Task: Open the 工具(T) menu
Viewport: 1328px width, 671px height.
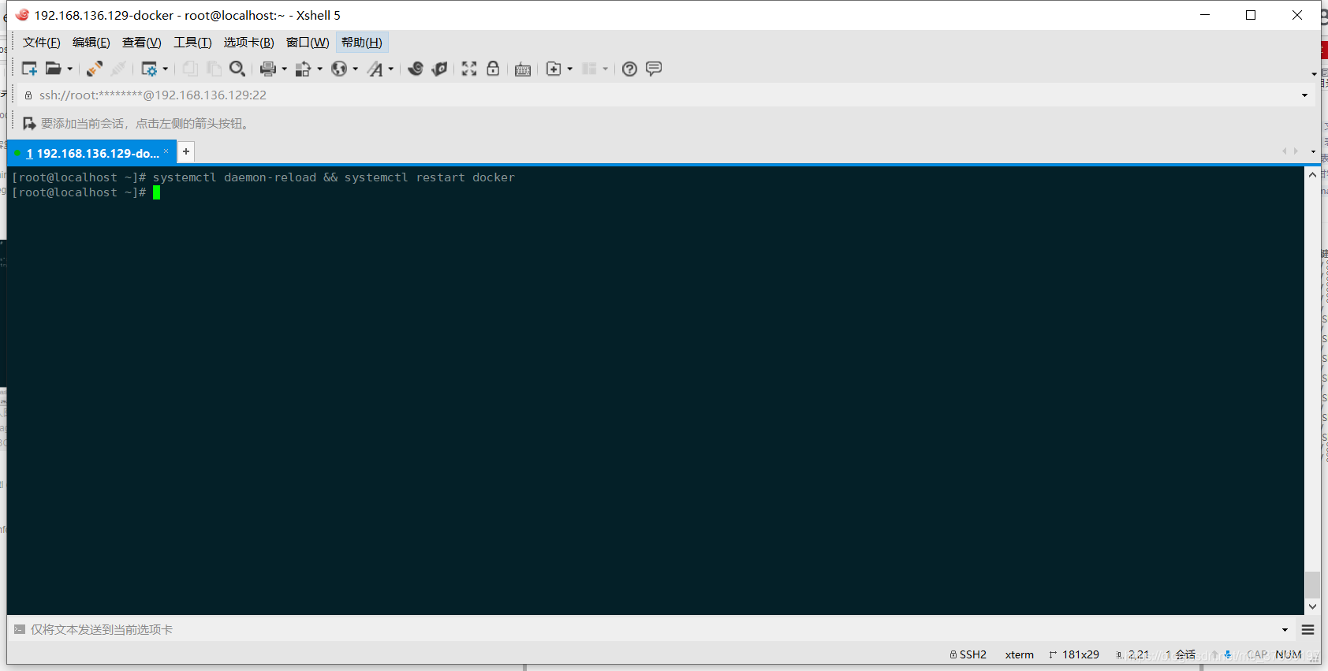Action: tap(193, 43)
